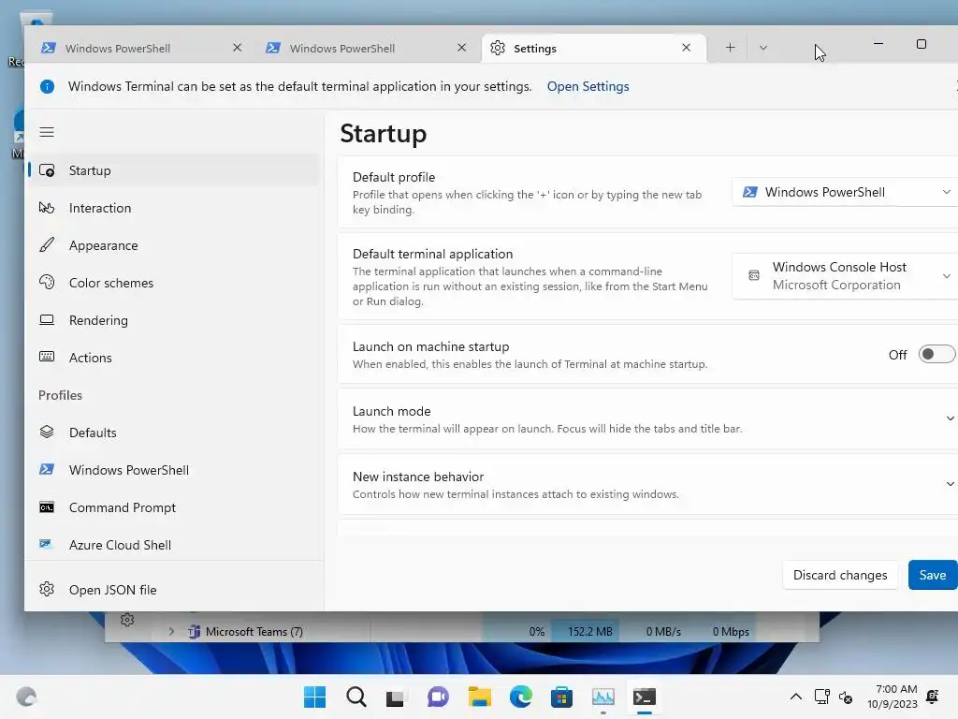Screen dimensions: 958x719
Task: Click the Profiles section heading
Action: pos(60,395)
